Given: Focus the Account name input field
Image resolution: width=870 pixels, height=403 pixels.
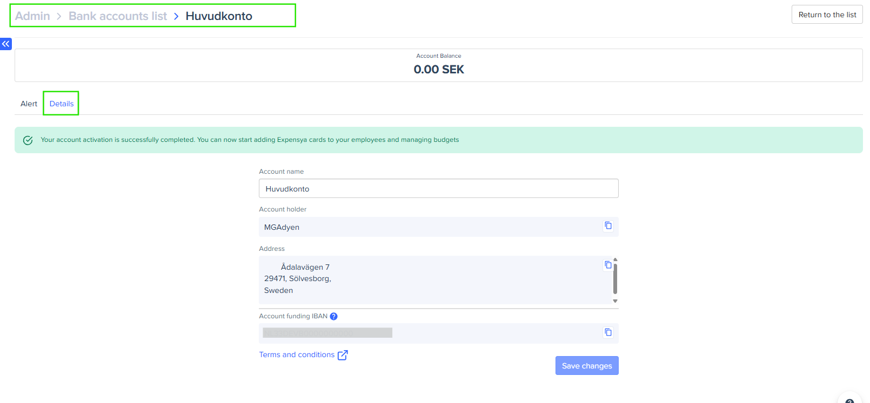Looking at the screenshot, I should point(438,189).
